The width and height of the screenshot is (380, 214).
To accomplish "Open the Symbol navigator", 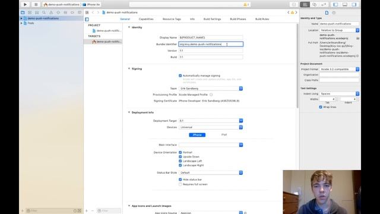I will [37, 12].
